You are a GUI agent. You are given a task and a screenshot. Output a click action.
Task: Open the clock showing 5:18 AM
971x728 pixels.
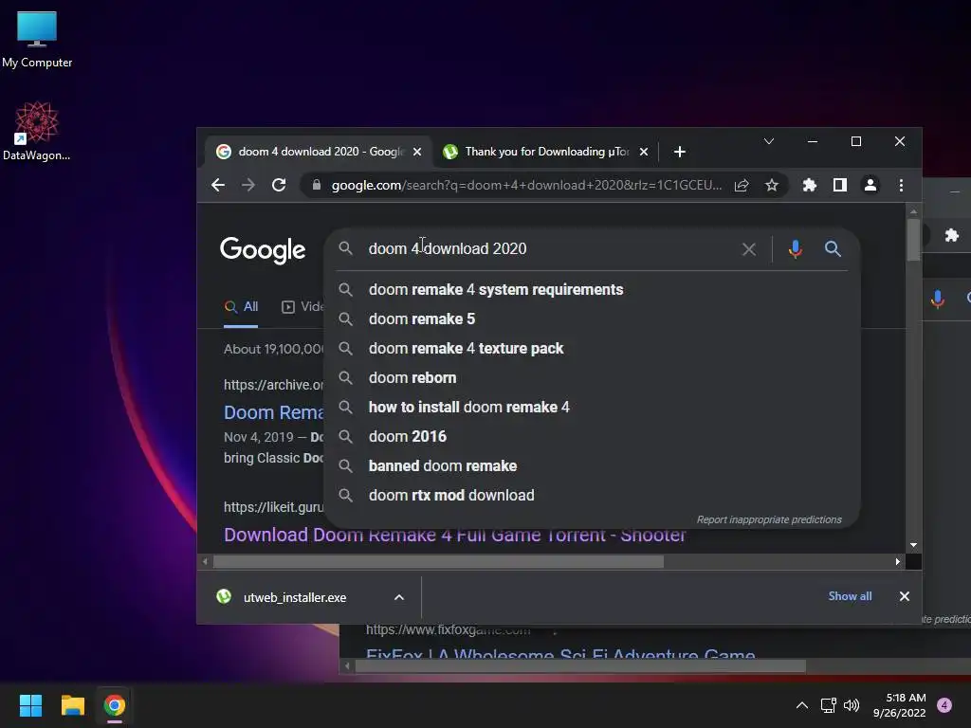click(899, 705)
